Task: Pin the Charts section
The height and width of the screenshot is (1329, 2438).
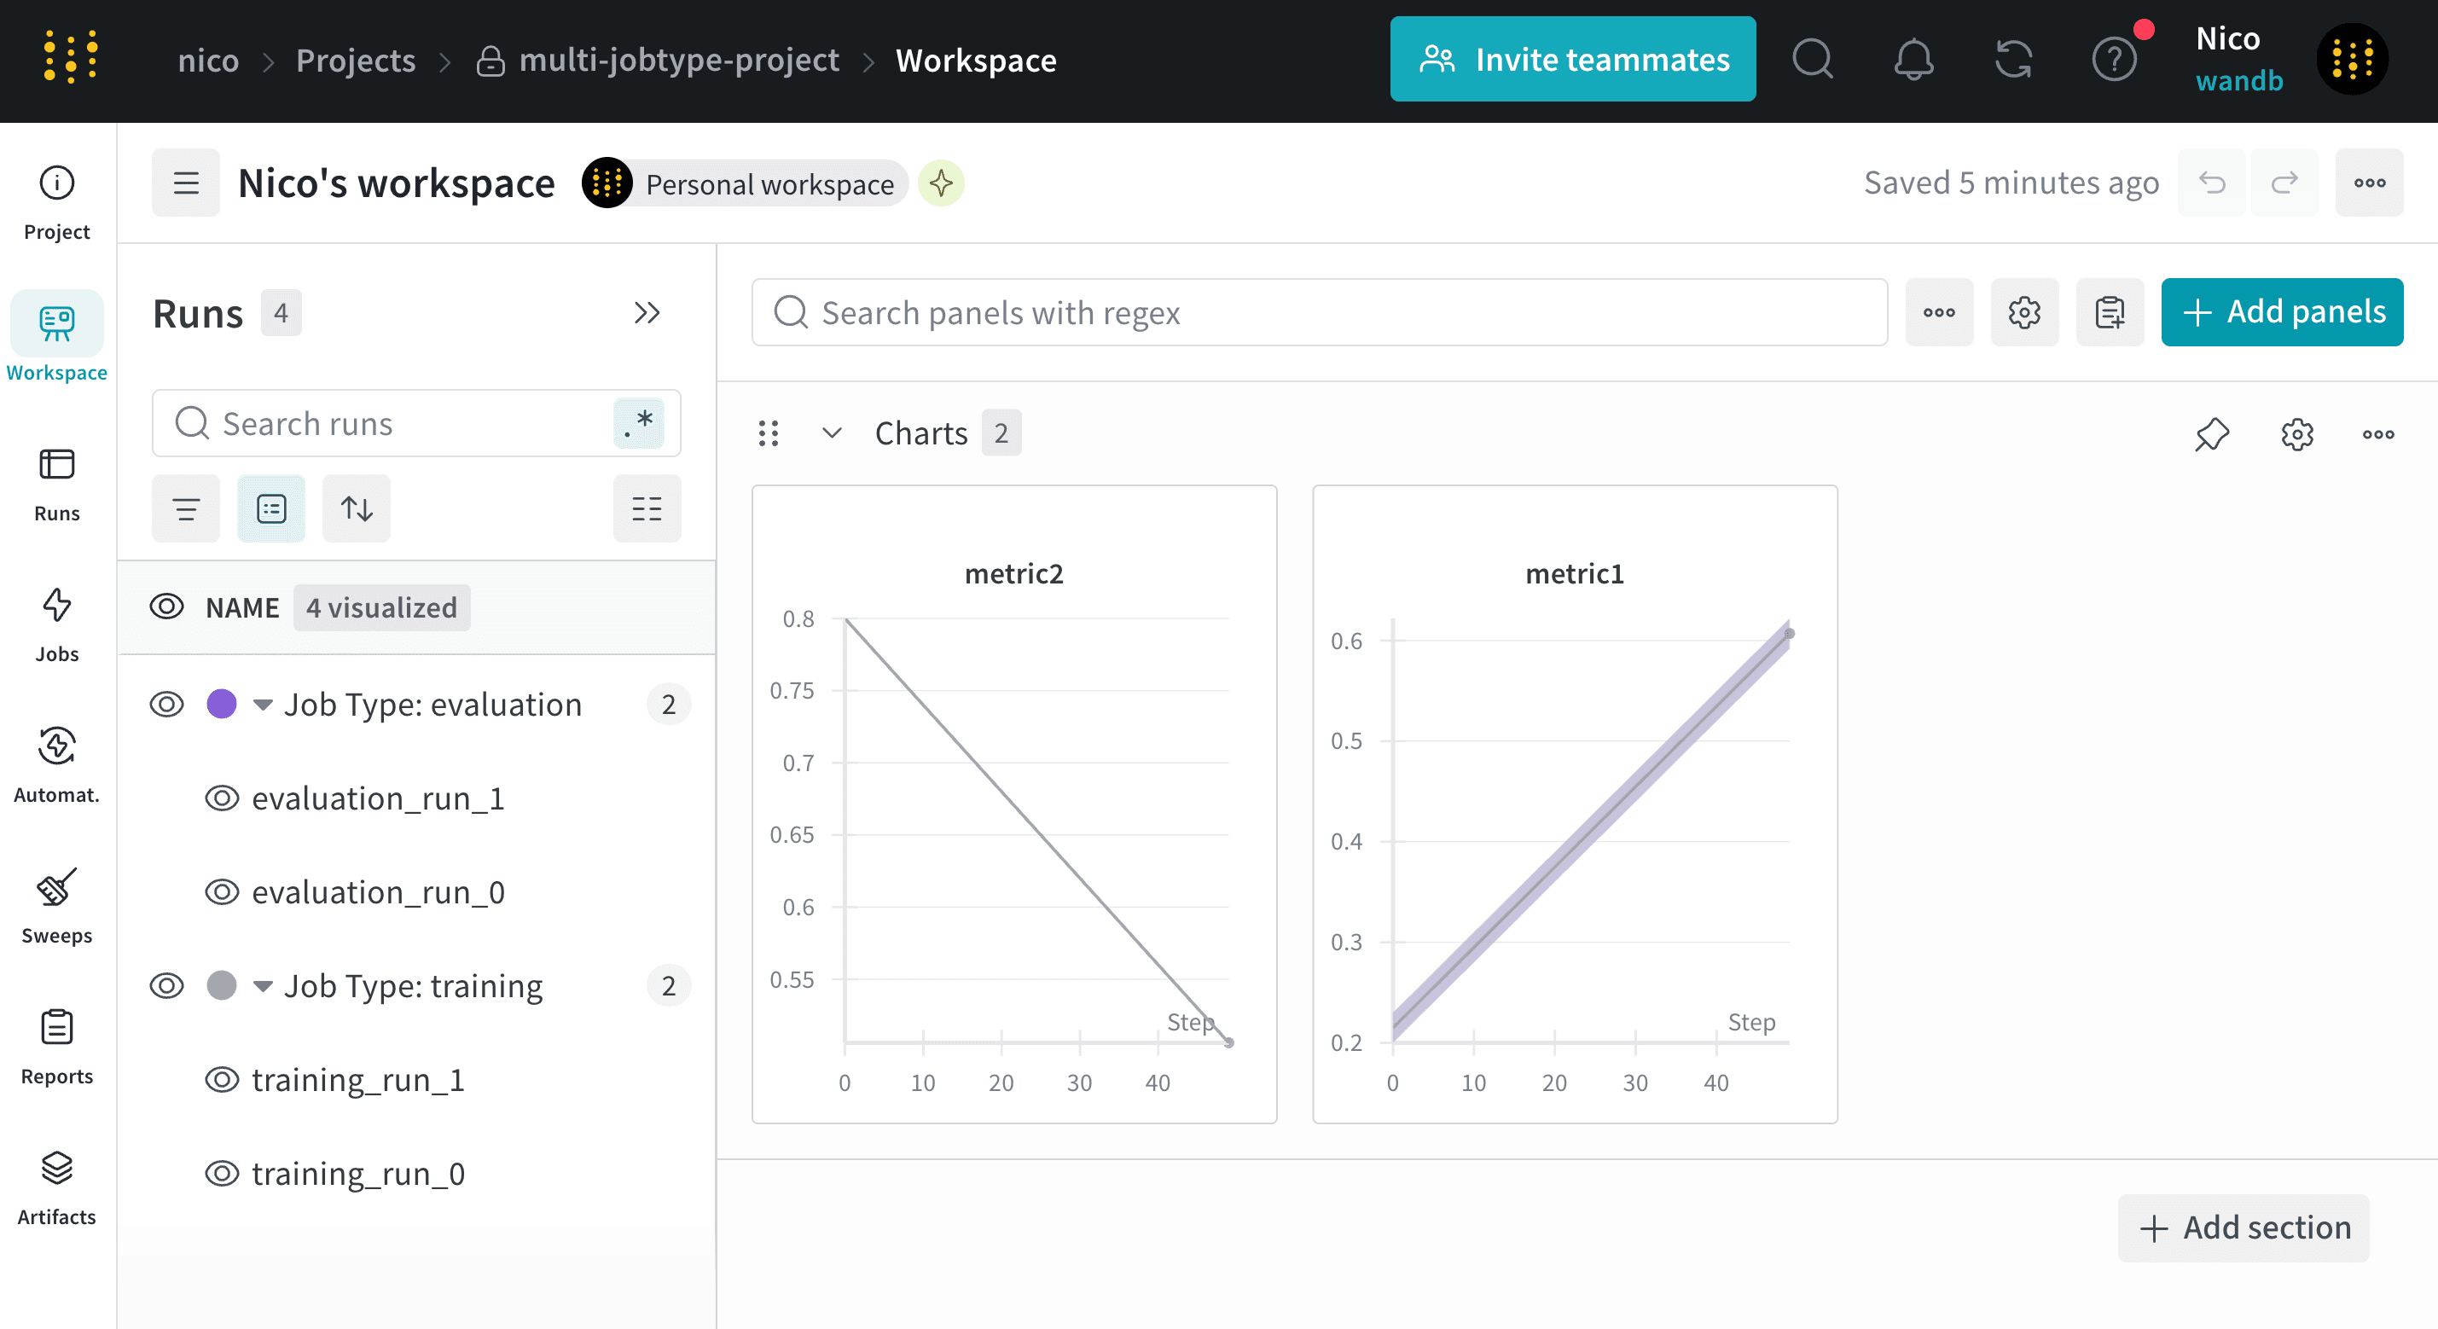Action: tap(2211, 434)
